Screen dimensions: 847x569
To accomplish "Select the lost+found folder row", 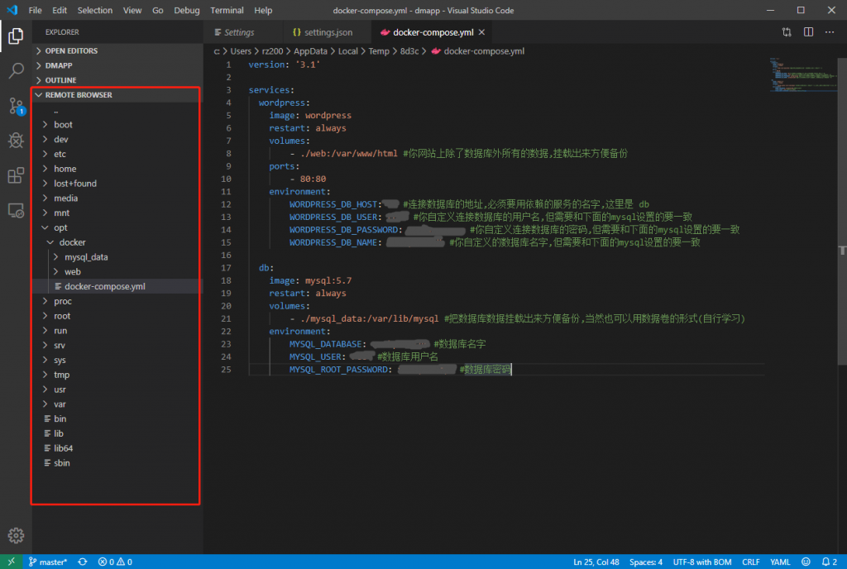I will tap(117, 184).
